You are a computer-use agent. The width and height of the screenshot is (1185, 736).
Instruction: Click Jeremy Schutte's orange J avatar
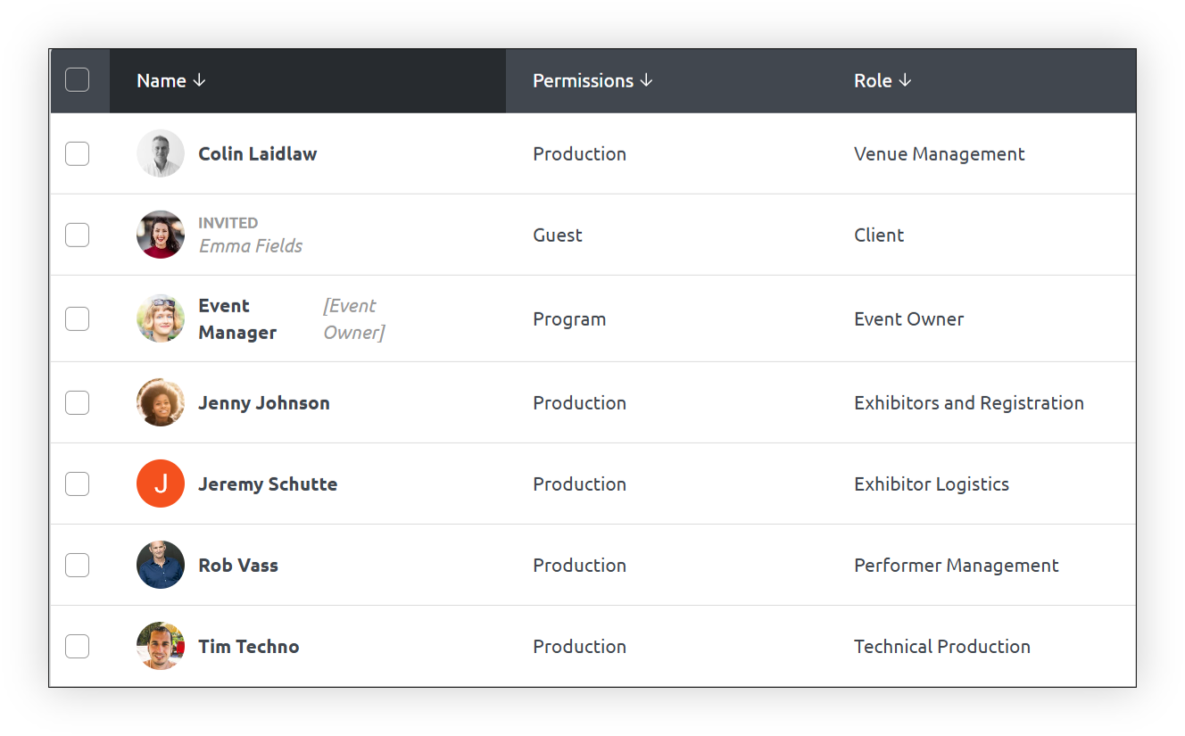pos(161,484)
